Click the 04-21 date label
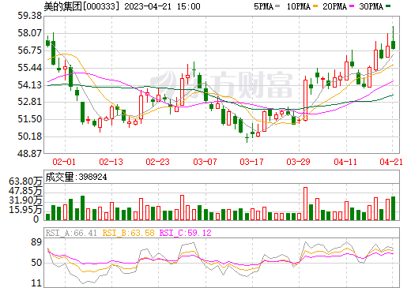The image size is (411, 288). click(x=391, y=162)
